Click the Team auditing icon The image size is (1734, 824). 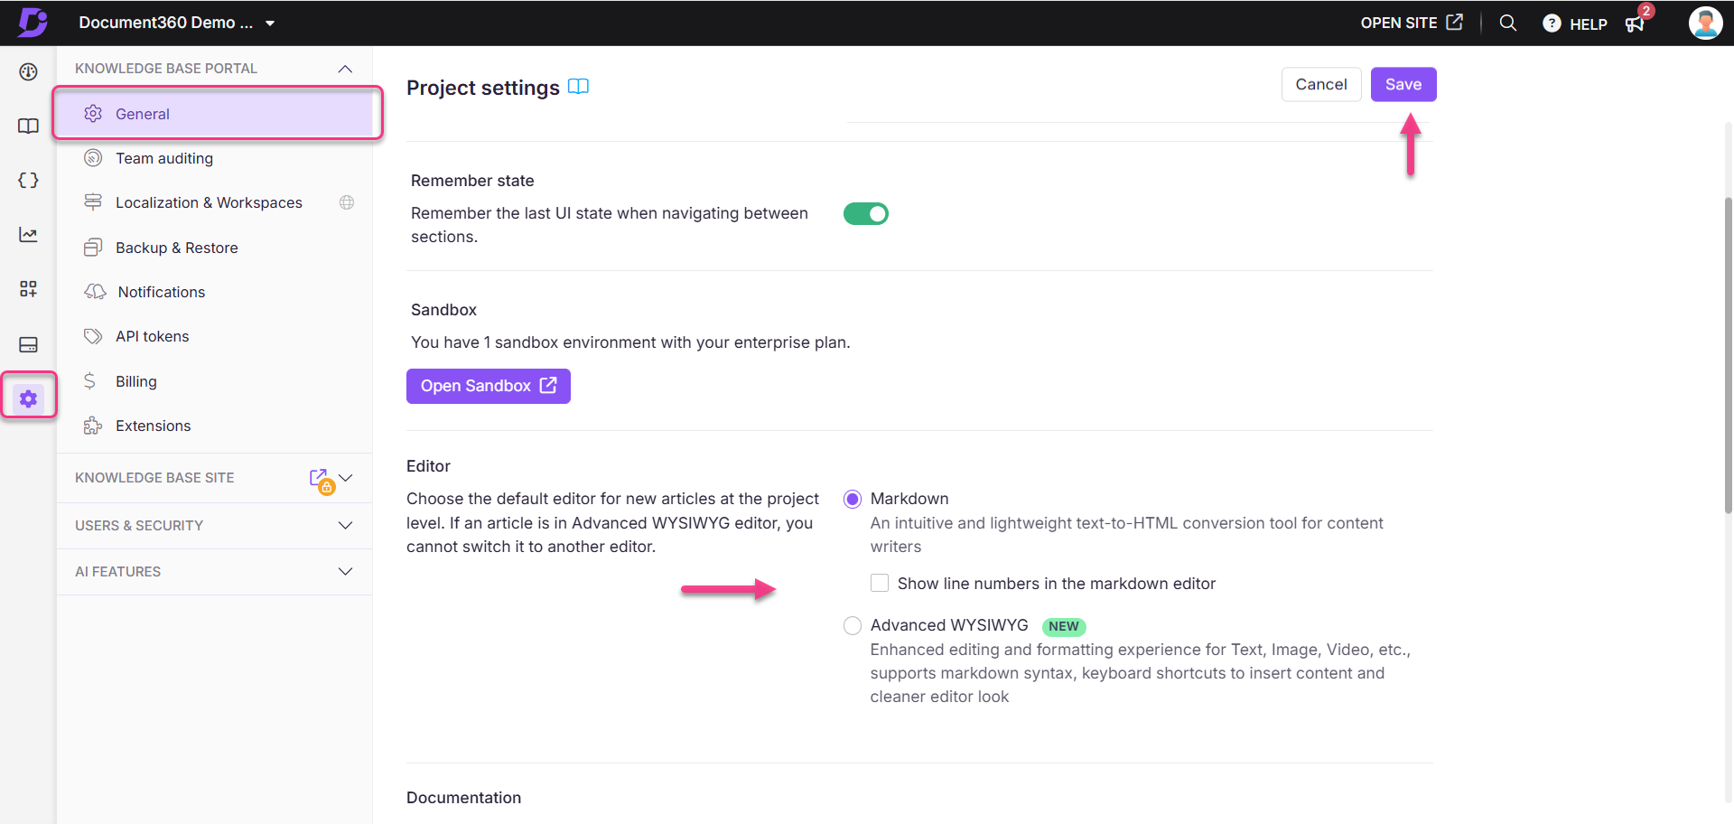coord(92,158)
